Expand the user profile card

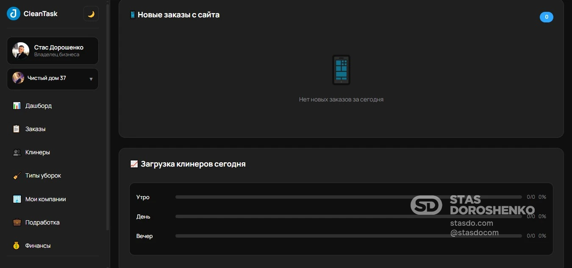(53, 50)
